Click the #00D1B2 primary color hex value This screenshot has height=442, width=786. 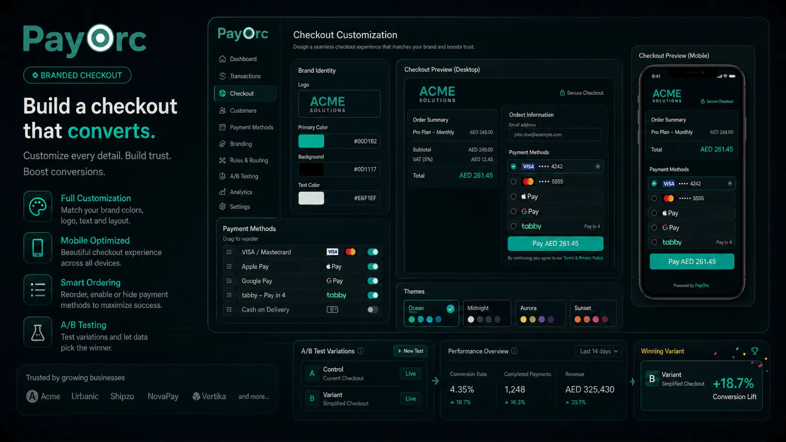pos(365,141)
